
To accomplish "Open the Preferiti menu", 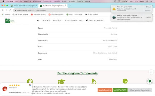I will (57, 1).
